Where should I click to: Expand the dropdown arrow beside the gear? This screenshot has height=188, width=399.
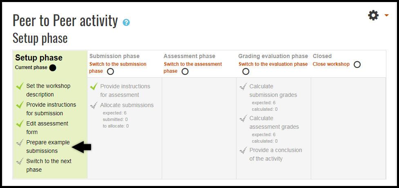pos(386,16)
